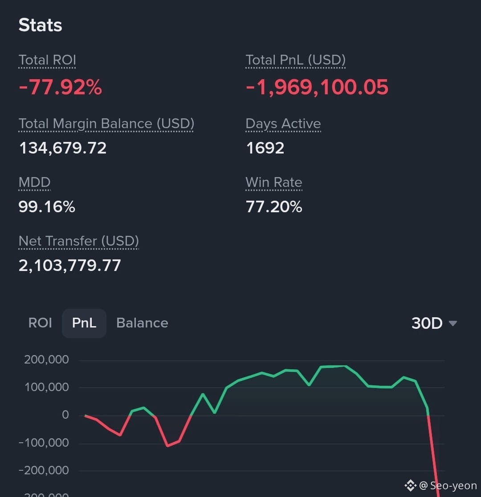Click the -77.92% ROI value

point(60,87)
